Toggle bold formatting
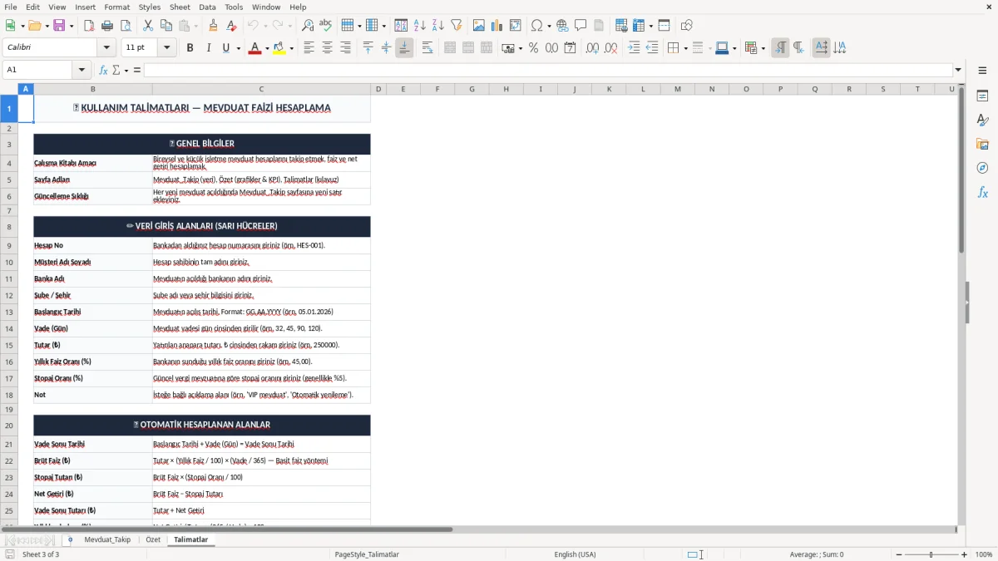The height and width of the screenshot is (561, 998). 190,48
